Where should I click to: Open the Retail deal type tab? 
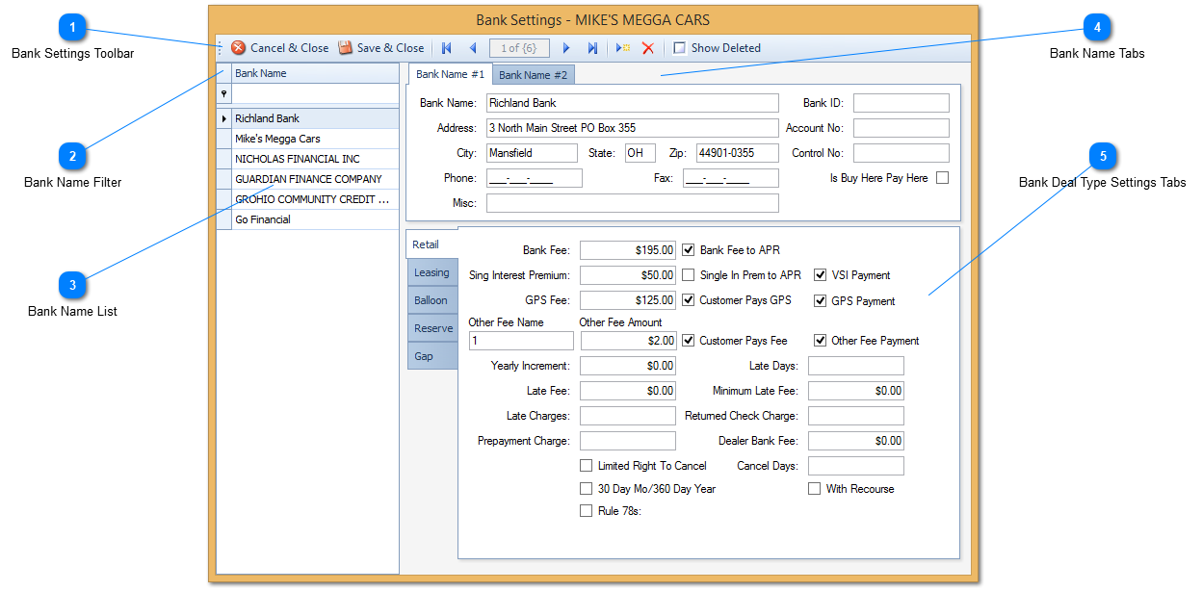(x=431, y=244)
